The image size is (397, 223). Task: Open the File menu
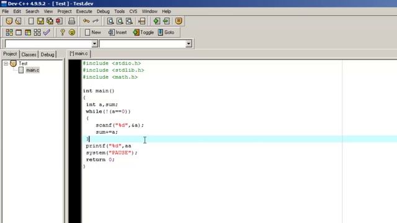coord(6,11)
